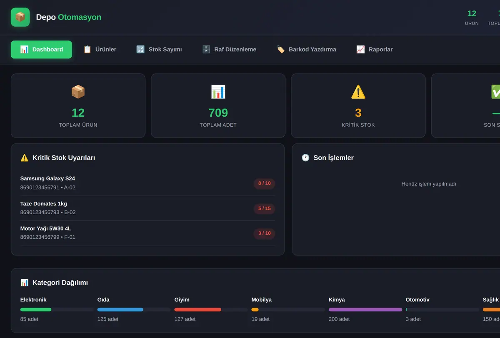Click the Kimya category progress bar
The width and height of the screenshot is (500, 338).
click(365, 310)
